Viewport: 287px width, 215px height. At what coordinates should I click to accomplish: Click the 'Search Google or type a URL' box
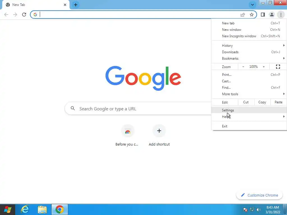click(x=138, y=109)
